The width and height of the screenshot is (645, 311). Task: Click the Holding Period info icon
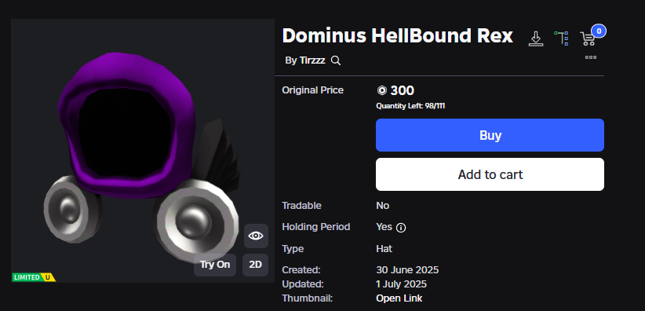click(401, 228)
